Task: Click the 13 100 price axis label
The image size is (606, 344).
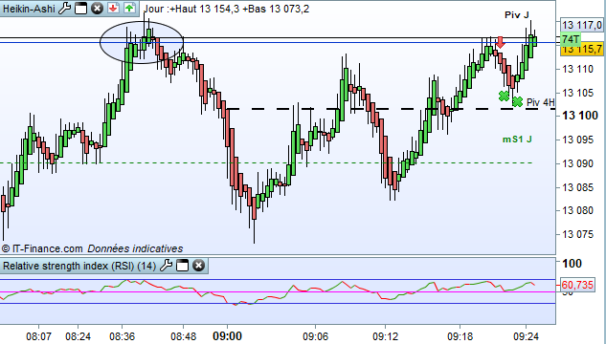Action: [x=580, y=116]
